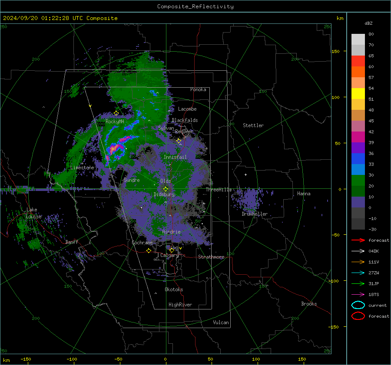Click the Lake Louise label
The image size is (391, 365).
pyautogui.click(x=34, y=213)
